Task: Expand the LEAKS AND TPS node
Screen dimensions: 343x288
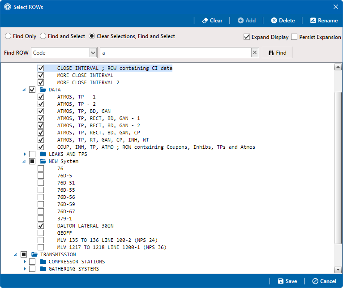Action: pos(25,154)
